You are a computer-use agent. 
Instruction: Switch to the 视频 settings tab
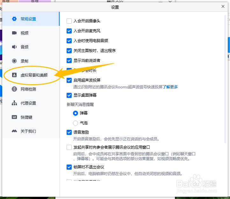pos(31,33)
